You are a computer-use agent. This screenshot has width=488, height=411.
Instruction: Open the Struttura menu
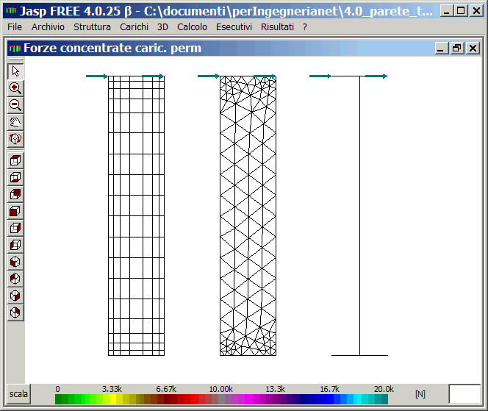point(92,27)
